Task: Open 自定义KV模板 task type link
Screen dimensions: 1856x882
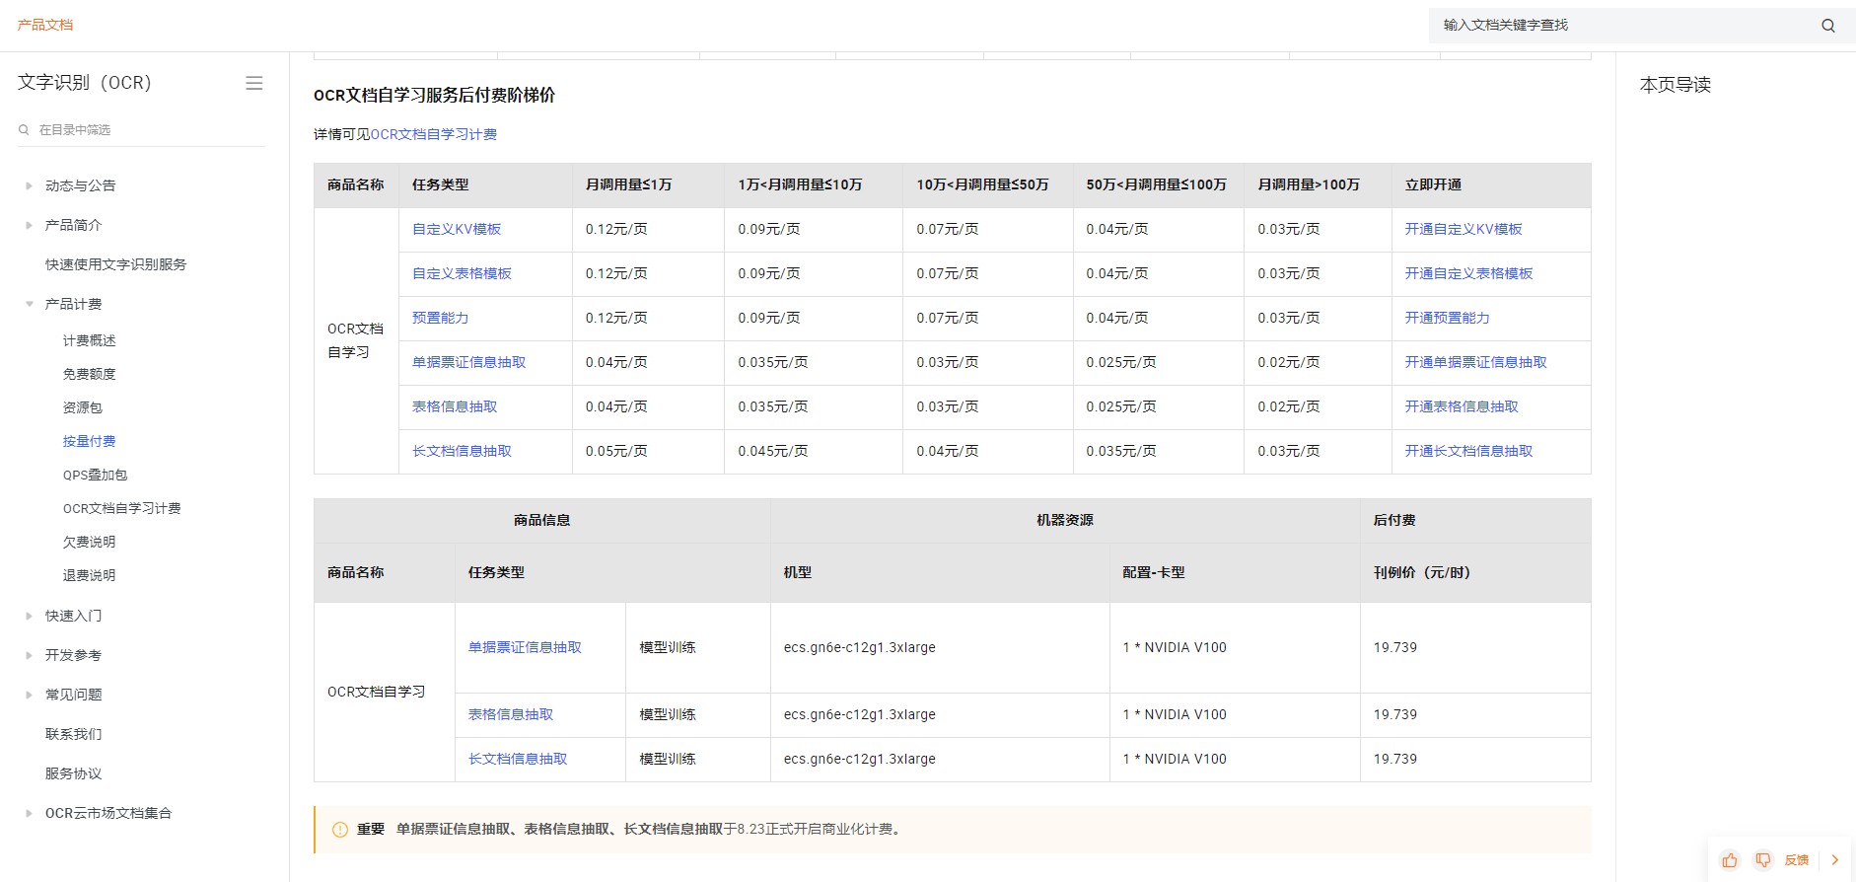Action: point(457,229)
